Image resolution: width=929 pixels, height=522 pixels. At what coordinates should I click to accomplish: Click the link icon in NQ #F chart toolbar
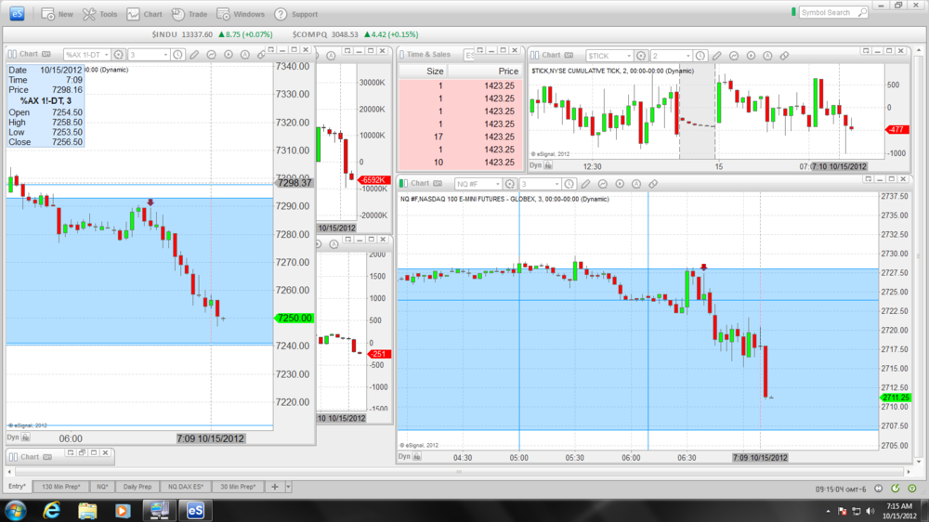(x=653, y=184)
